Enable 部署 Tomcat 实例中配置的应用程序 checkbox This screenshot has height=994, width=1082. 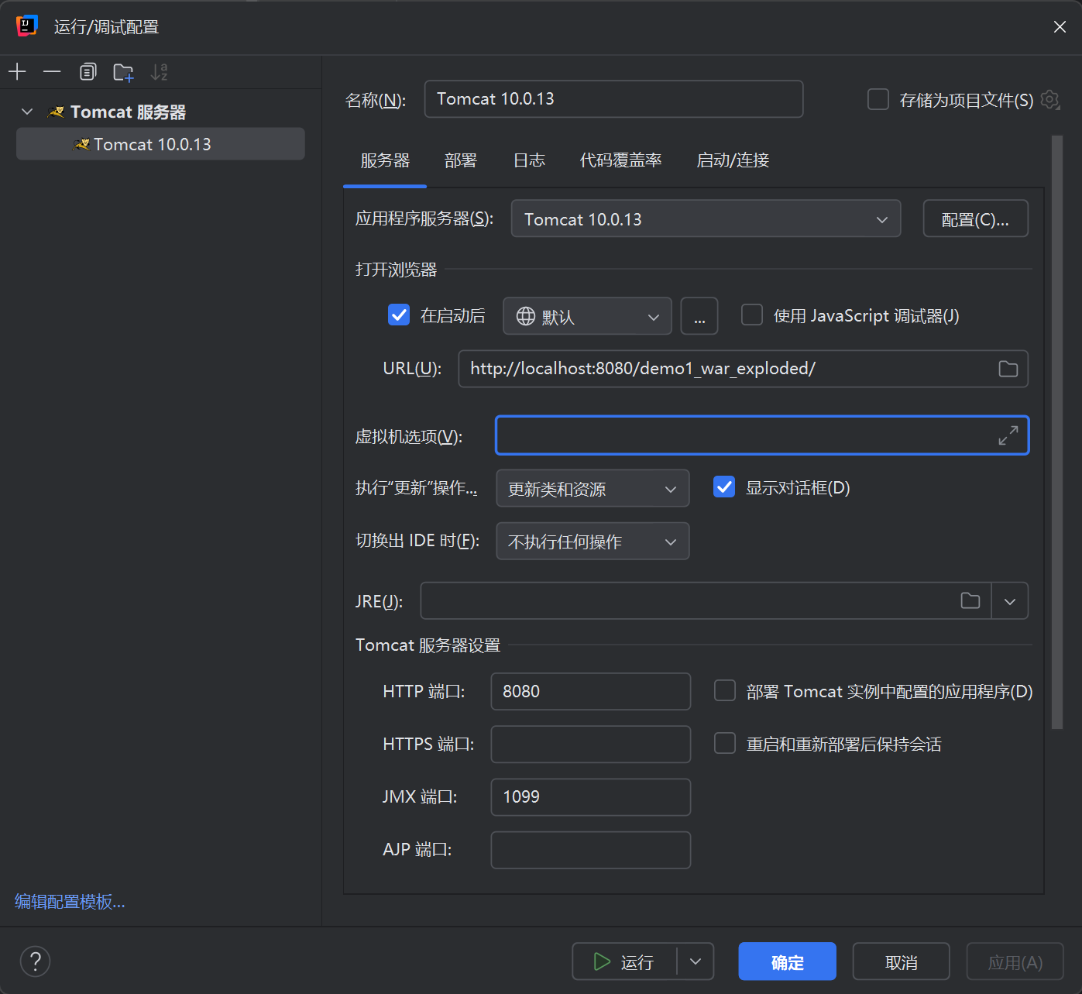tap(725, 691)
